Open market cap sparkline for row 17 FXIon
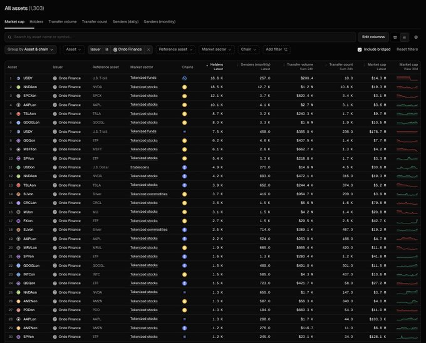This screenshot has height=343, width=426. point(407,221)
